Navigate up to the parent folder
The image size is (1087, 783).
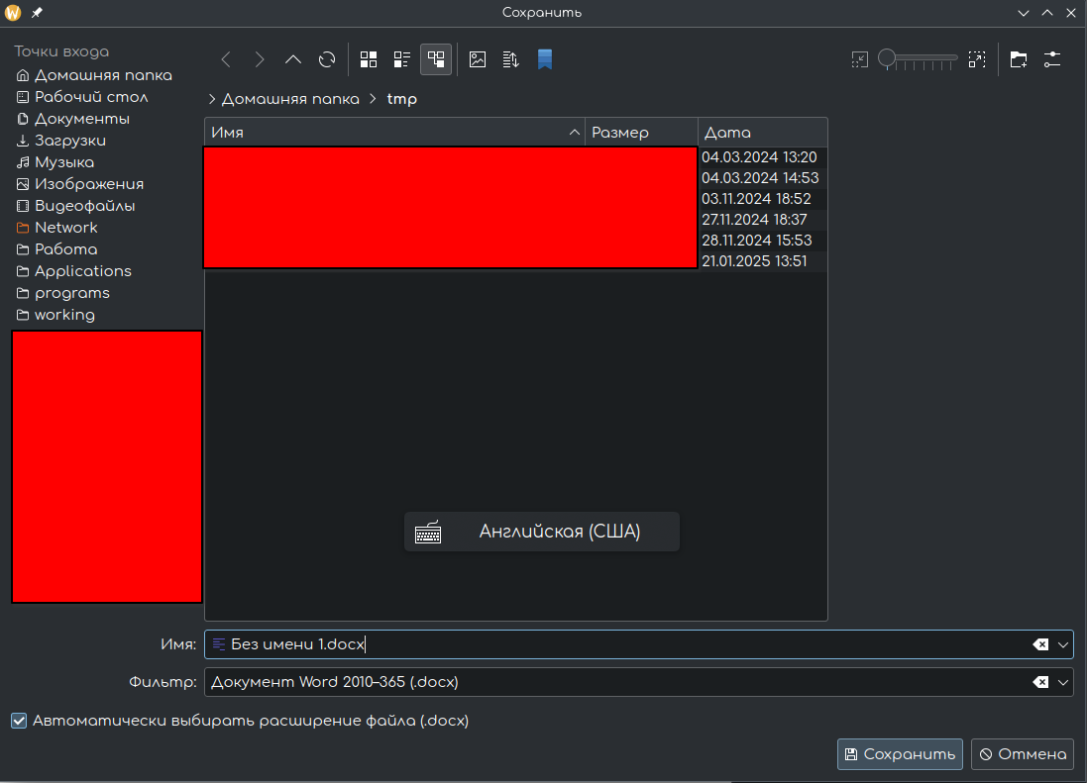[293, 59]
